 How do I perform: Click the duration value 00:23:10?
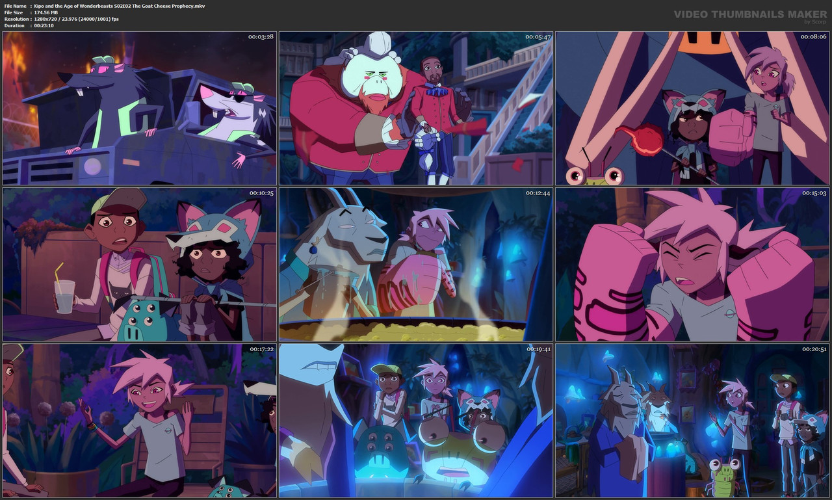44,25
